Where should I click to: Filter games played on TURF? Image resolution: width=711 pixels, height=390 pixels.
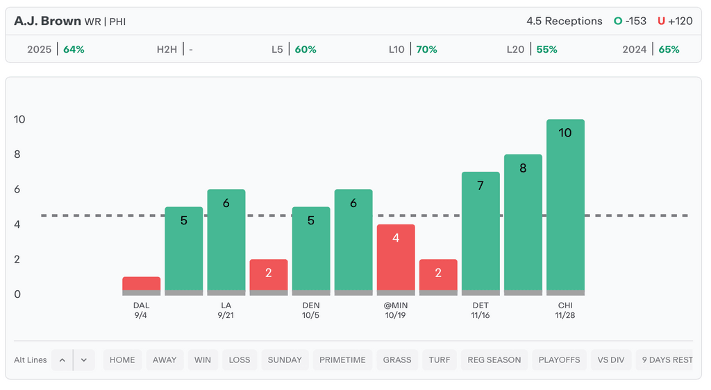pos(440,360)
